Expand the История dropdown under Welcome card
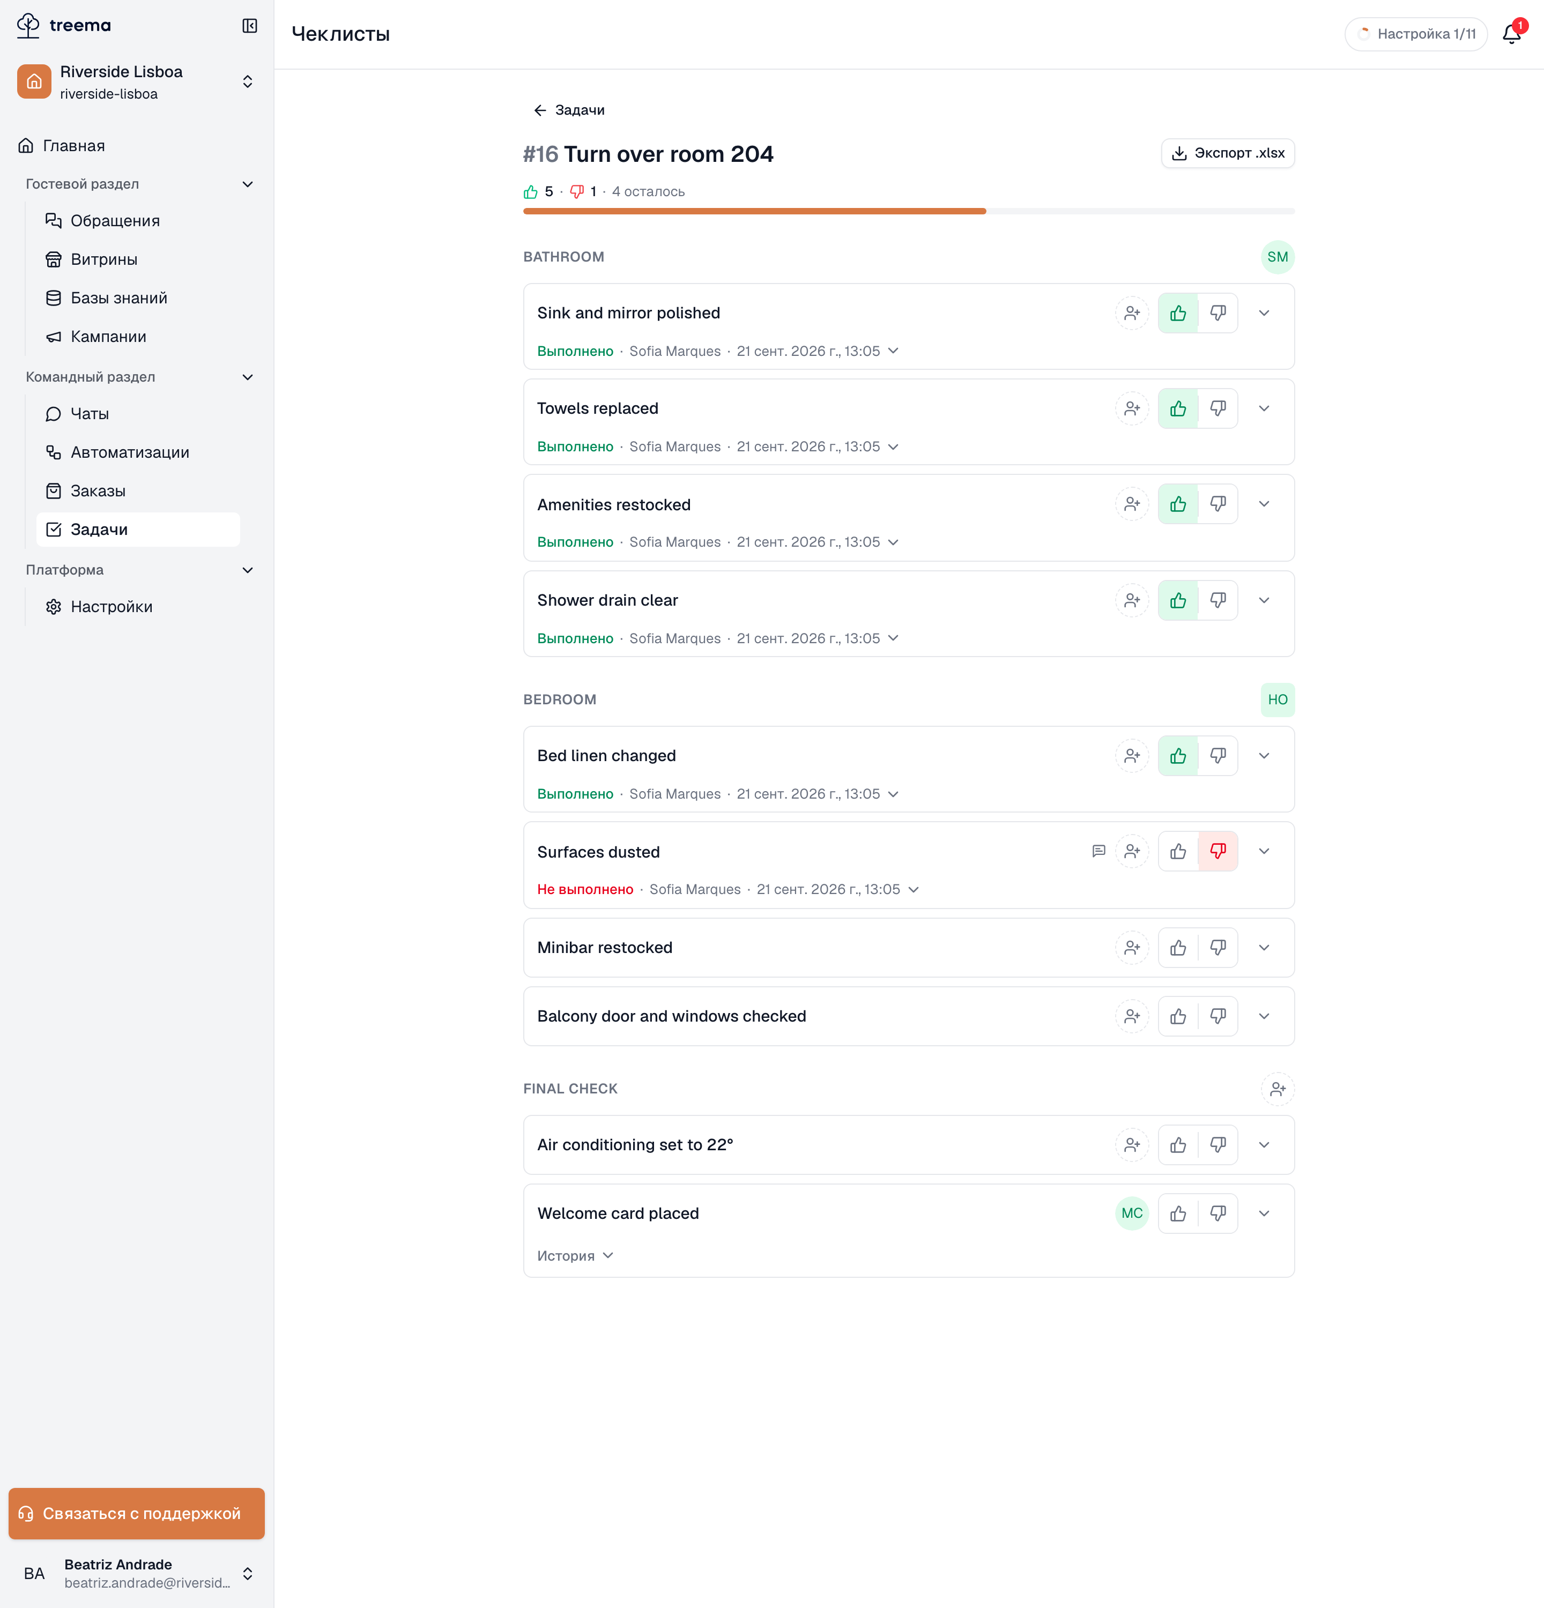 coord(575,1256)
